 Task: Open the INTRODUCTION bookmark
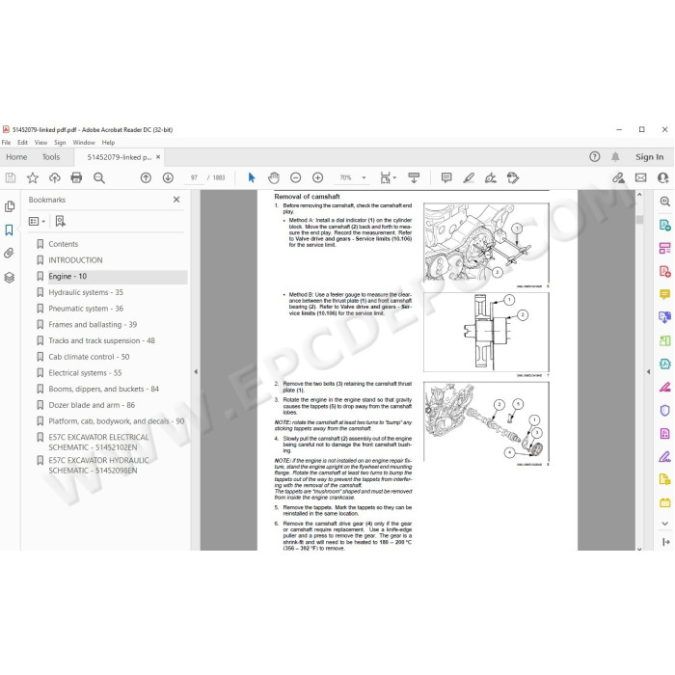75,260
